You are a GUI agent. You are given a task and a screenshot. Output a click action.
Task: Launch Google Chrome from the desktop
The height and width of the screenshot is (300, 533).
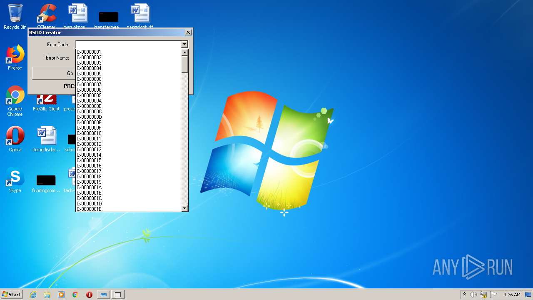[15, 101]
